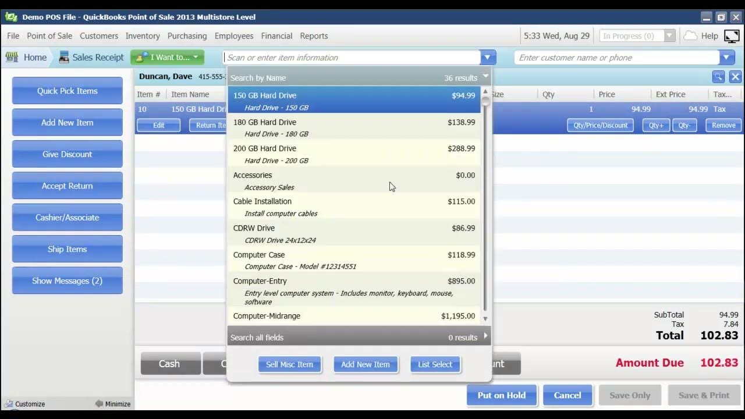The image size is (745, 419).
Task: Click Add New Item in search popup
Action: click(x=366, y=364)
